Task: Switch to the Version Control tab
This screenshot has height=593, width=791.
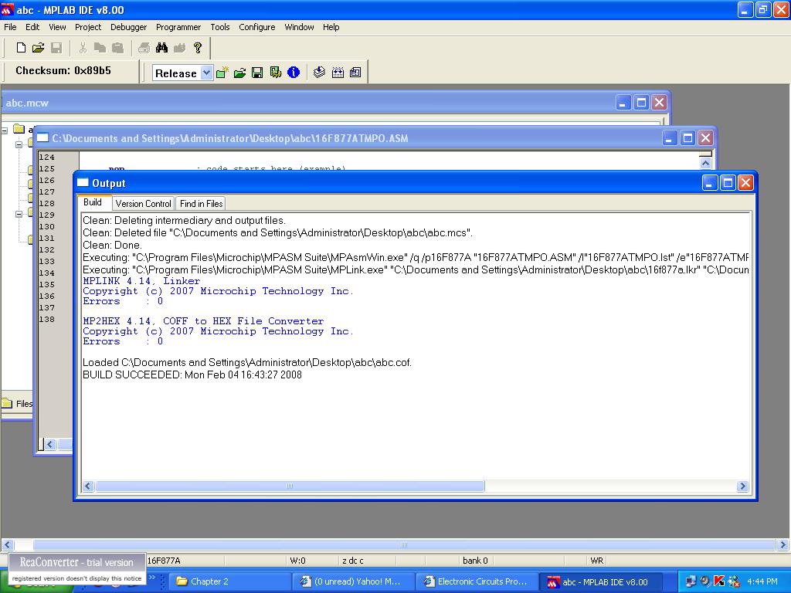Action: coord(143,204)
